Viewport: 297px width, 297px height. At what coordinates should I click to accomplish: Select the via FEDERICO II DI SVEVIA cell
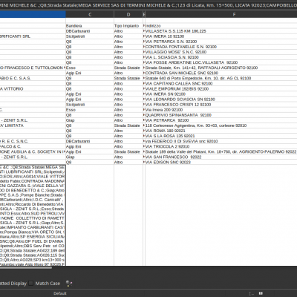pyautogui.click(x=221, y=141)
